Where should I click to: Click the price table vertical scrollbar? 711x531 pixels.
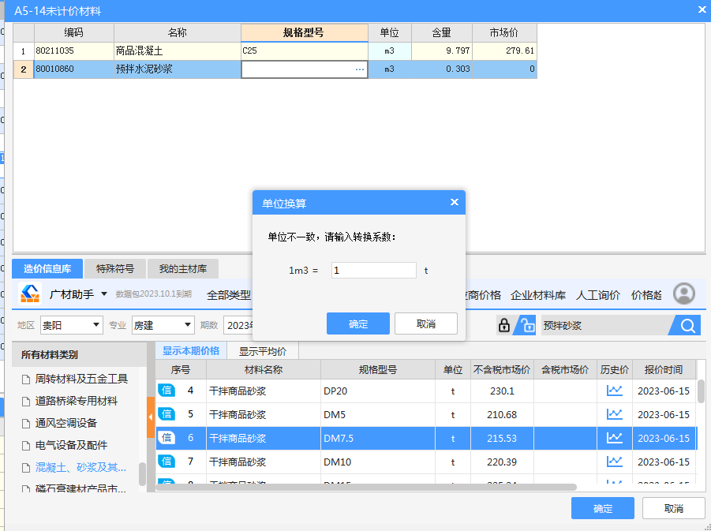701,391
